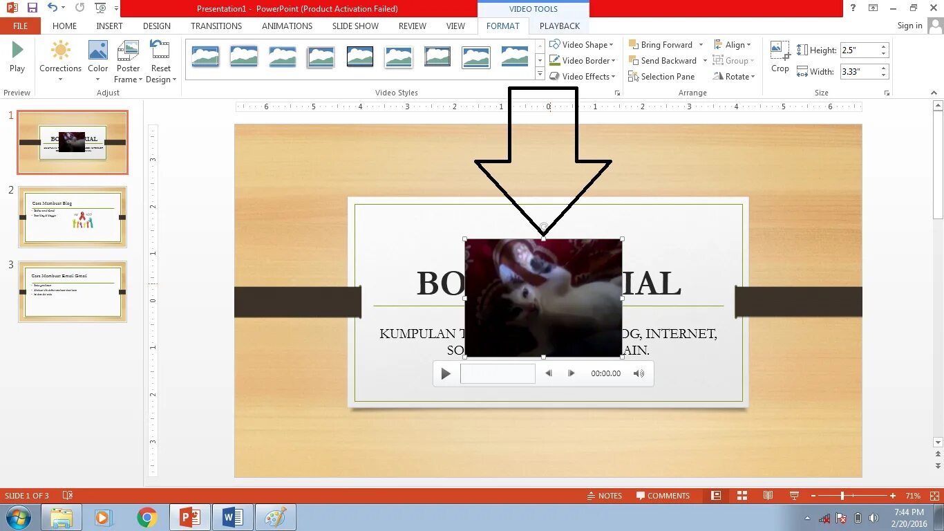Screen dimensions: 944x531
Task: Open the Corrections brightness options
Action: click(x=60, y=62)
